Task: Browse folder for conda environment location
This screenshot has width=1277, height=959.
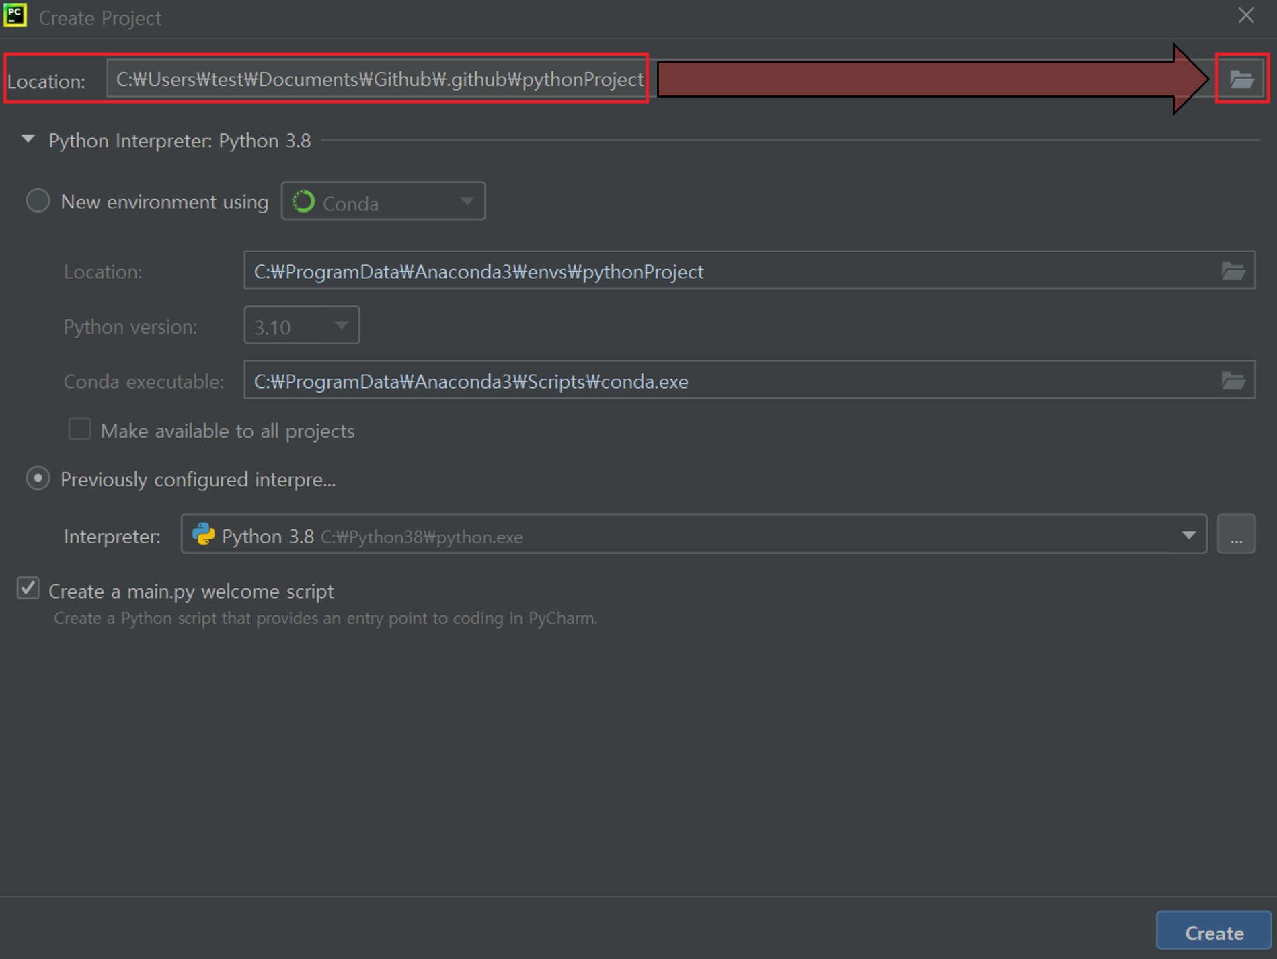Action: pyautogui.click(x=1233, y=271)
